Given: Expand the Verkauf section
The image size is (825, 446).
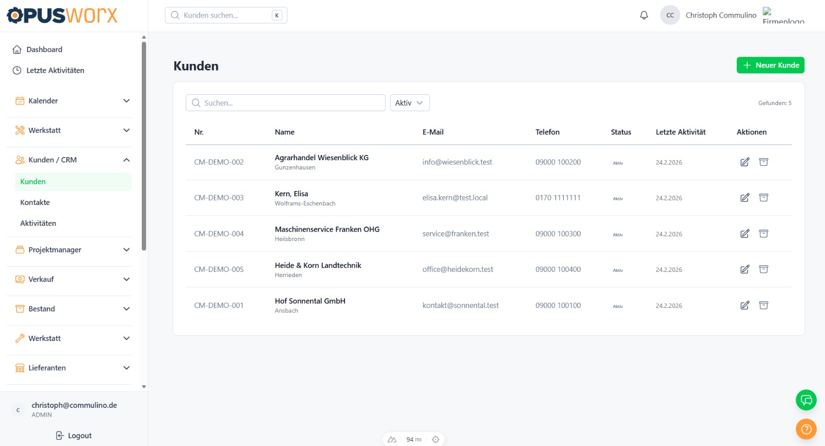Looking at the screenshot, I should [73, 279].
